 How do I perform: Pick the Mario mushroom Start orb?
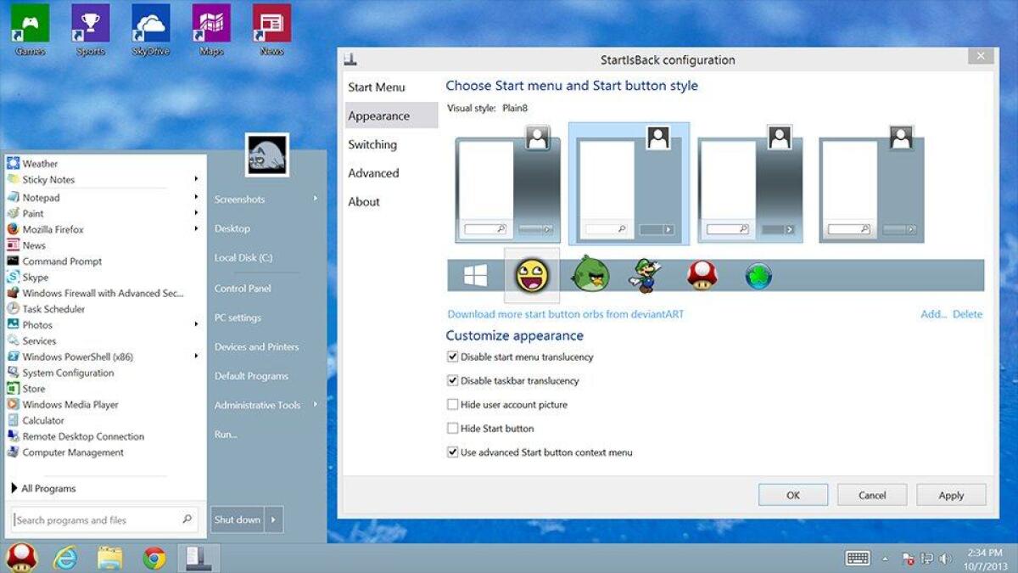tap(702, 274)
